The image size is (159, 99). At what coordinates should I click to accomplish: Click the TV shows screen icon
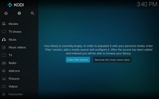[4, 32]
